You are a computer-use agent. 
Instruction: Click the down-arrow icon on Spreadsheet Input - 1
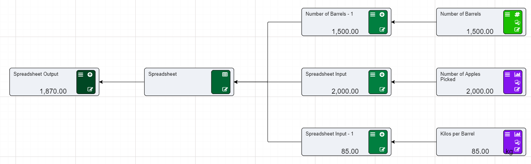382,134
